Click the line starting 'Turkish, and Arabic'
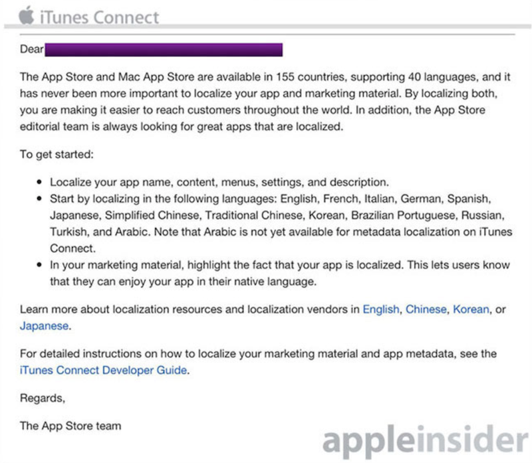Image resolution: width=532 pixels, height=463 pixels. click(x=281, y=232)
